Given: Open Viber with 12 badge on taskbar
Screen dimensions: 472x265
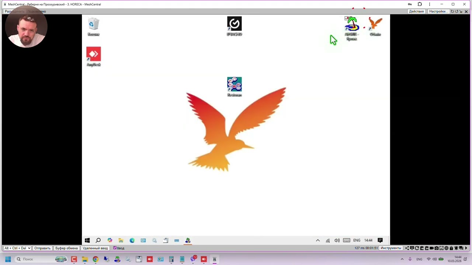Looking at the screenshot, I should tap(193, 259).
